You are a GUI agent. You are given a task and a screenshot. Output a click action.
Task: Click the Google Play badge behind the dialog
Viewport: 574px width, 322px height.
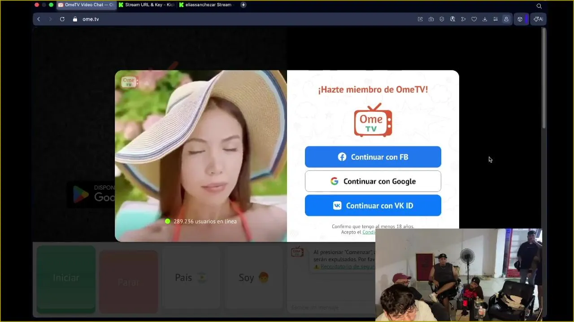(x=91, y=194)
